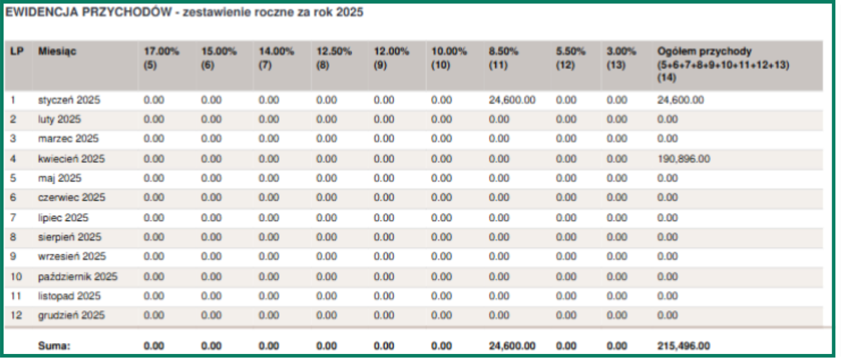Click 0.00 in listopad row 12.00% column
The height and width of the screenshot is (358, 841).
click(x=384, y=296)
